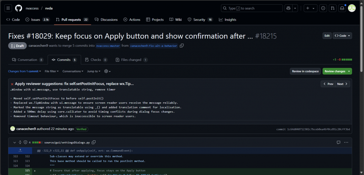
Task: Open the Checks tab
Action: click(x=96, y=60)
